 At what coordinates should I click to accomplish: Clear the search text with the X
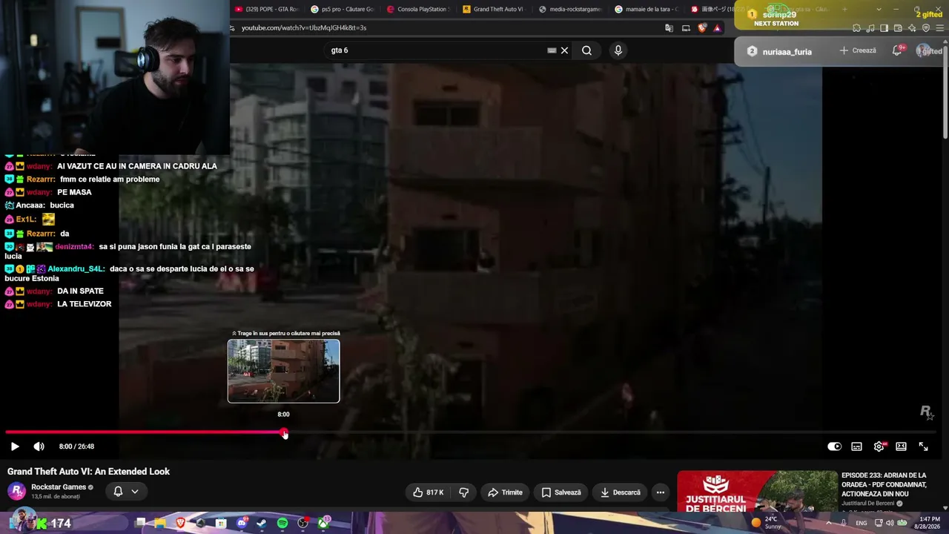pyautogui.click(x=564, y=50)
